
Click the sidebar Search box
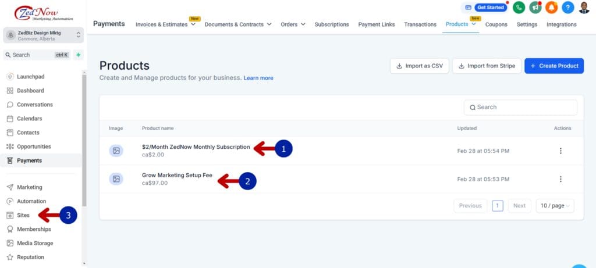click(37, 55)
